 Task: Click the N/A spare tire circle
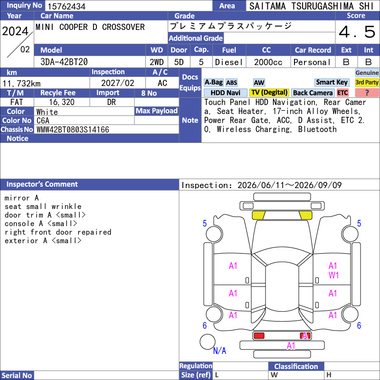pyautogui.click(x=208, y=342)
